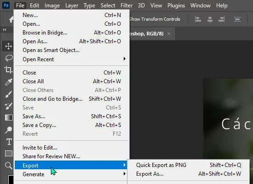
Task: Click Align horizontal centers icon
Action: click(210, 19)
